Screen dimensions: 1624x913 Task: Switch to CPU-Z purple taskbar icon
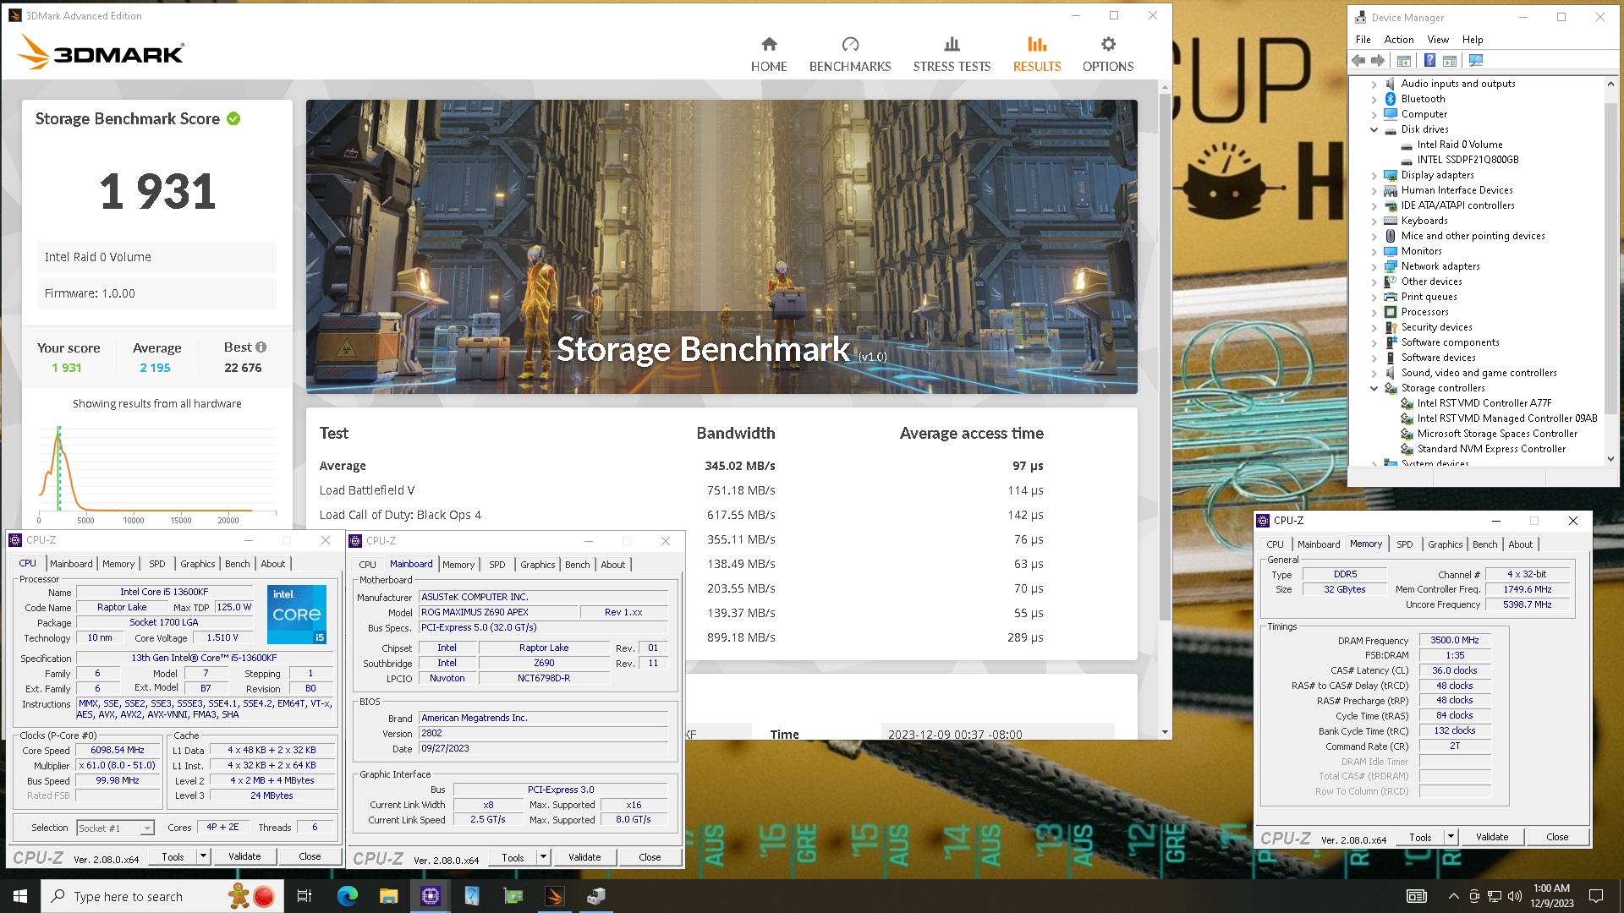pos(431,896)
